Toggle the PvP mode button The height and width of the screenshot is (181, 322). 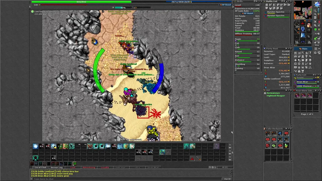point(317,34)
